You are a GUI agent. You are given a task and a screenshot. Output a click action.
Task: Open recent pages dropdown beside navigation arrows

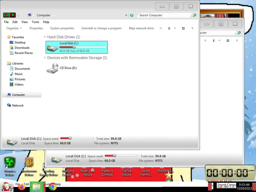tap(18, 15)
